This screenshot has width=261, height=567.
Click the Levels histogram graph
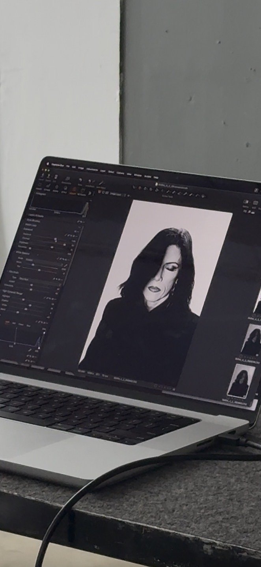[20, 337]
